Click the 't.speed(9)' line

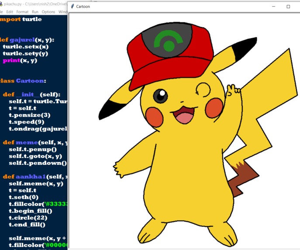pyautogui.click(x=27, y=122)
